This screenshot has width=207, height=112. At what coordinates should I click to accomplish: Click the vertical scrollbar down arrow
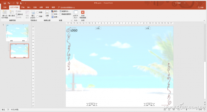(205, 100)
